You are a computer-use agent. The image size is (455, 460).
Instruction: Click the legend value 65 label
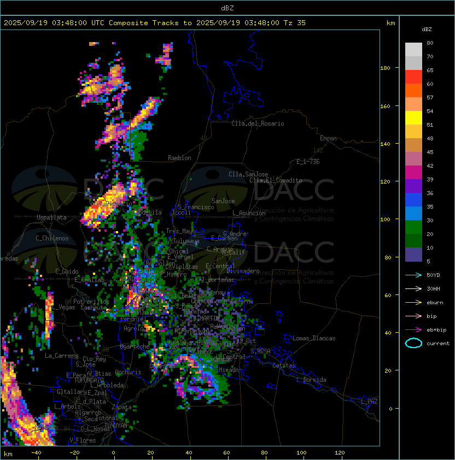point(430,70)
